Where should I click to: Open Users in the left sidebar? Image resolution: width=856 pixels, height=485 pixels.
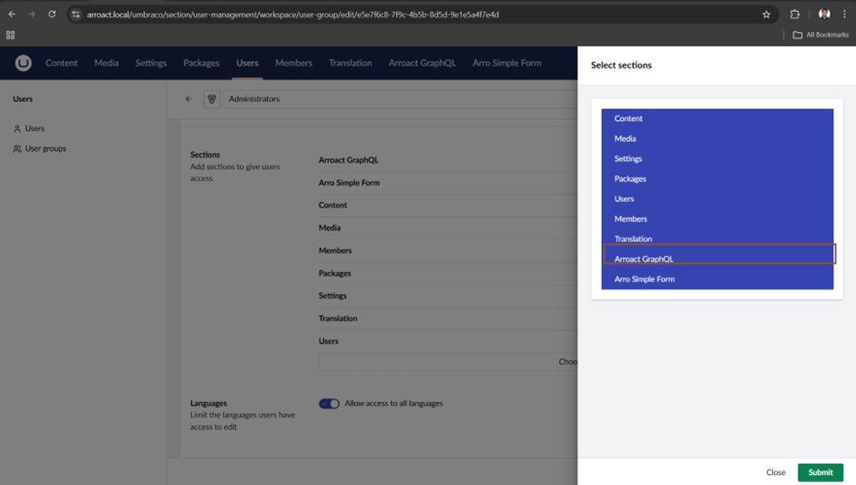[35, 128]
